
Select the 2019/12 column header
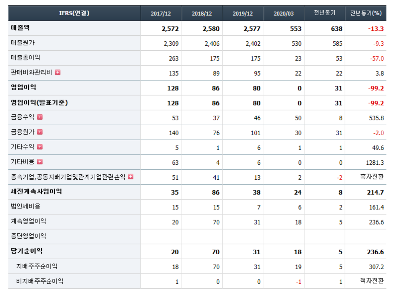(242, 14)
